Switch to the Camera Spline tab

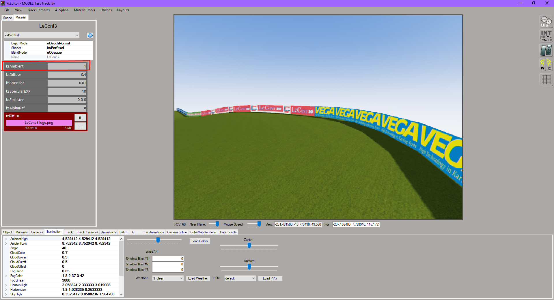pyautogui.click(x=177, y=232)
